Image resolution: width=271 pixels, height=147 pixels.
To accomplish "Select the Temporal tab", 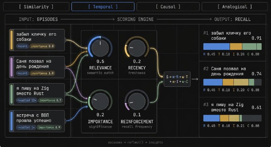I will (103, 7).
